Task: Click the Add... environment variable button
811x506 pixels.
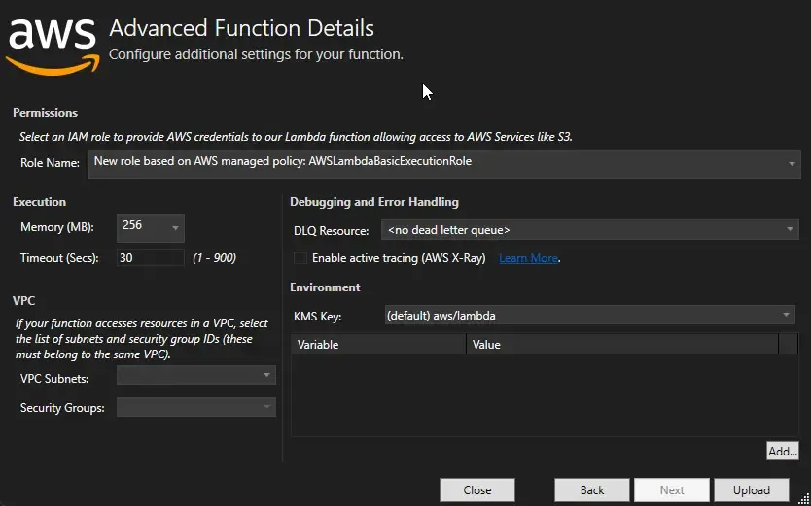Action: (783, 451)
